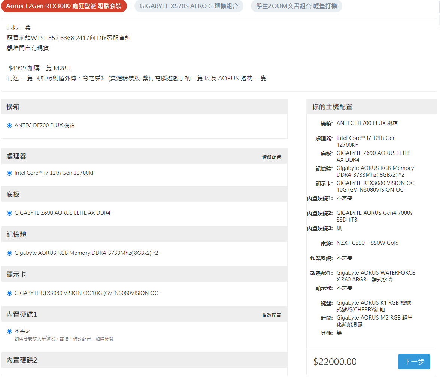This screenshot has width=440, height=378.
Task: Click the 底板 section header
Action: [x=13, y=195]
